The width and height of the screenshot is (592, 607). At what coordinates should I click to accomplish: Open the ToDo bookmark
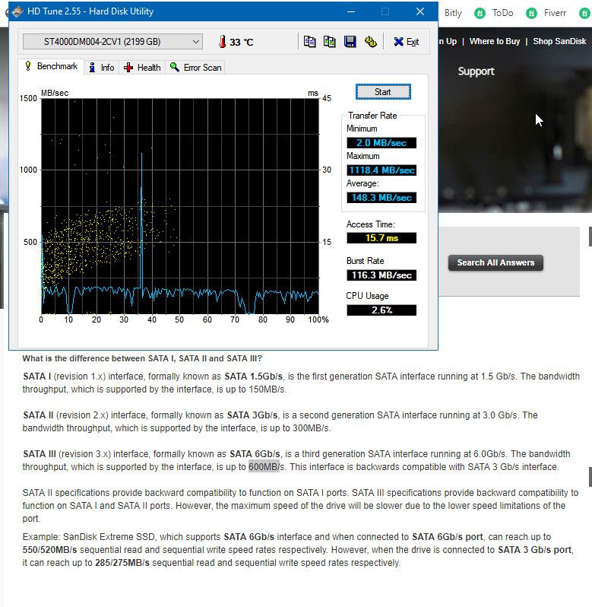tap(502, 13)
